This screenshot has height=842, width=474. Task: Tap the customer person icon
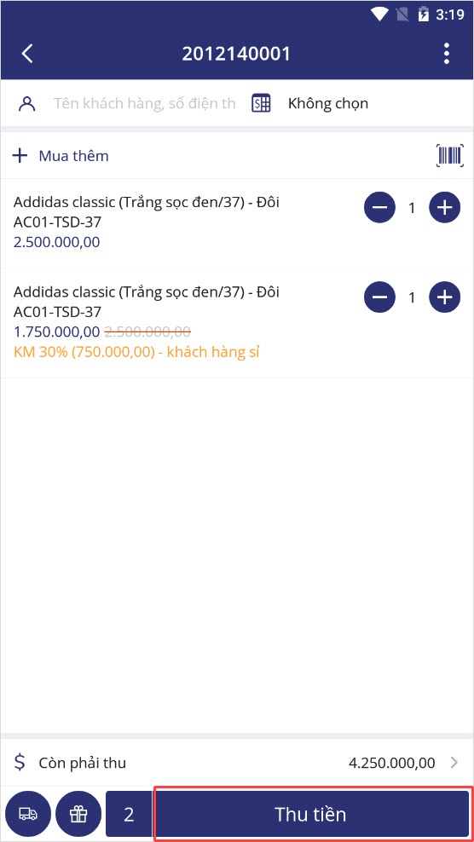(27, 103)
